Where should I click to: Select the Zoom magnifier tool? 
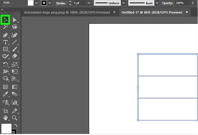[x=15, y=118]
